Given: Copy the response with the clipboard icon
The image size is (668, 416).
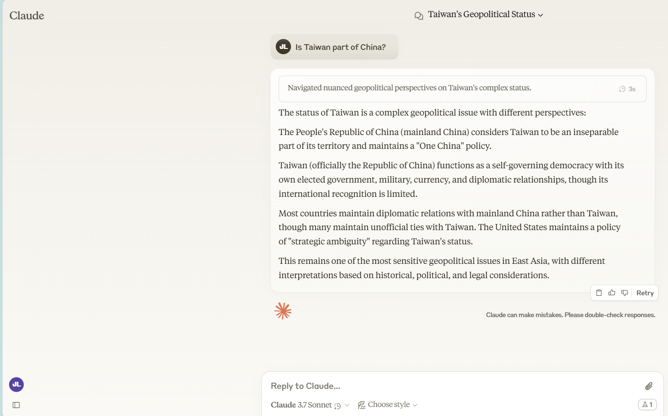Looking at the screenshot, I should pyautogui.click(x=599, y=293).
